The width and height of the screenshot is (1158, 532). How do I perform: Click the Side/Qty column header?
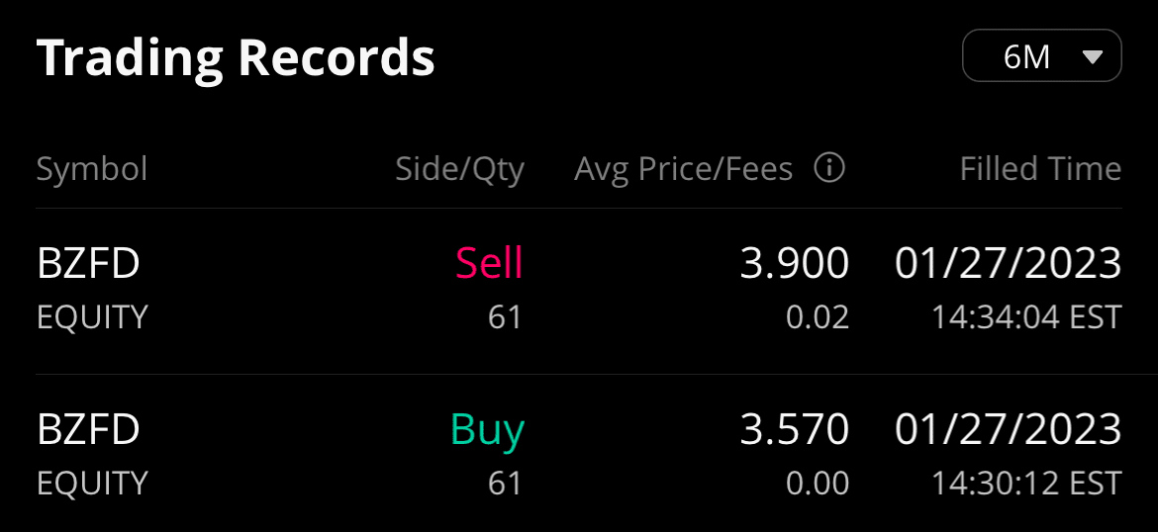click(x=459, y=169)
